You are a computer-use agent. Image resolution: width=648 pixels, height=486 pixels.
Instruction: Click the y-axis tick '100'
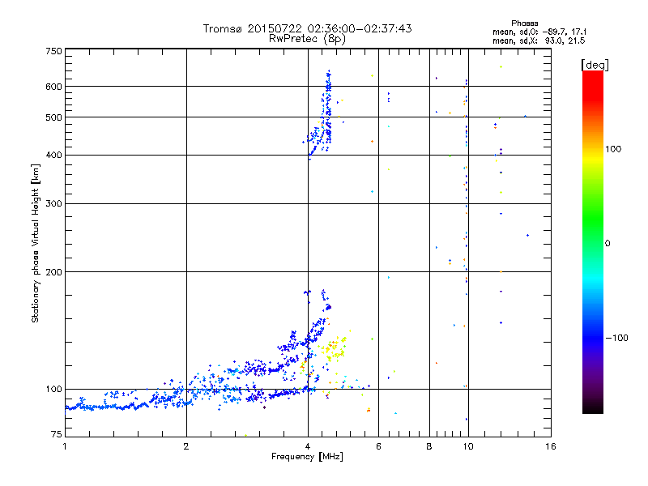pos(53,390)
